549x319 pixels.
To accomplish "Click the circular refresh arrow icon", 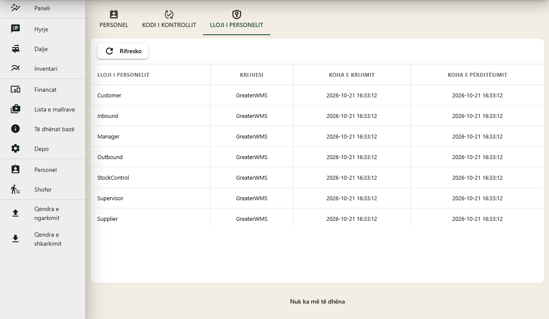I will (x=109, y=51).
